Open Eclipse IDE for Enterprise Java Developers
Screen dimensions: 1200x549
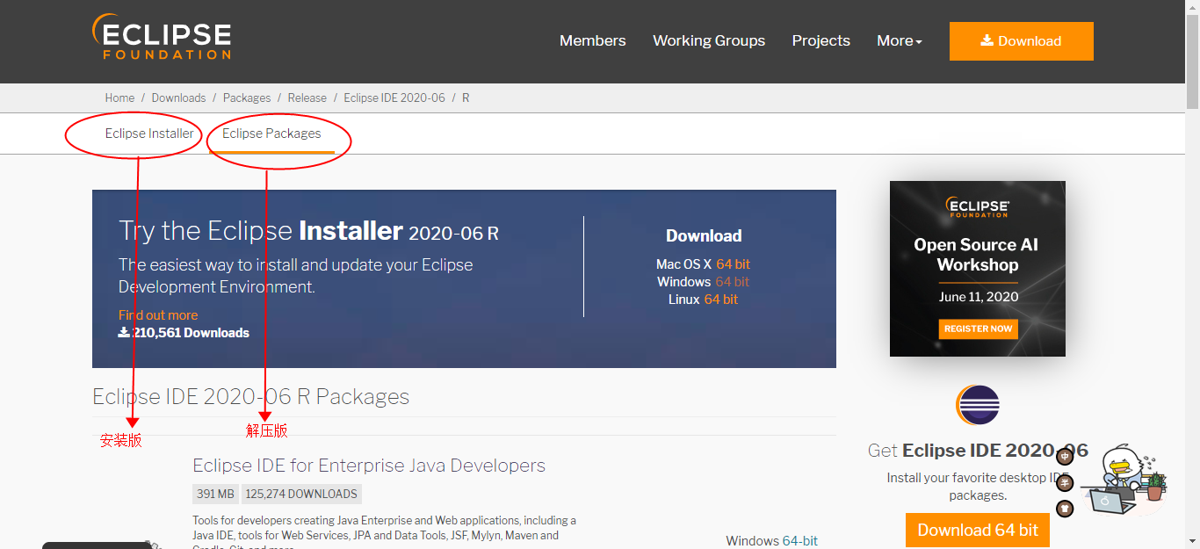[369, 466]
